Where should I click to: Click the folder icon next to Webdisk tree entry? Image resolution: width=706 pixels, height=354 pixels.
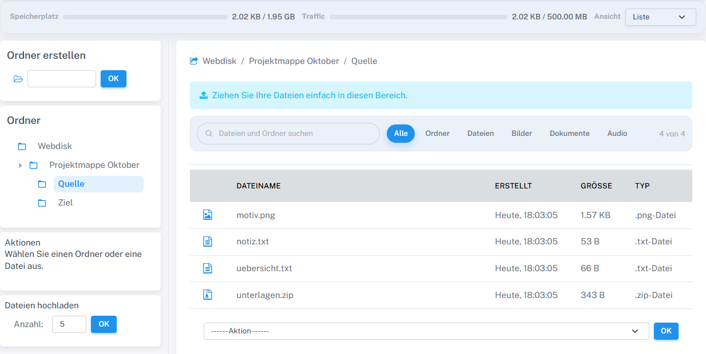pos(22,146)
